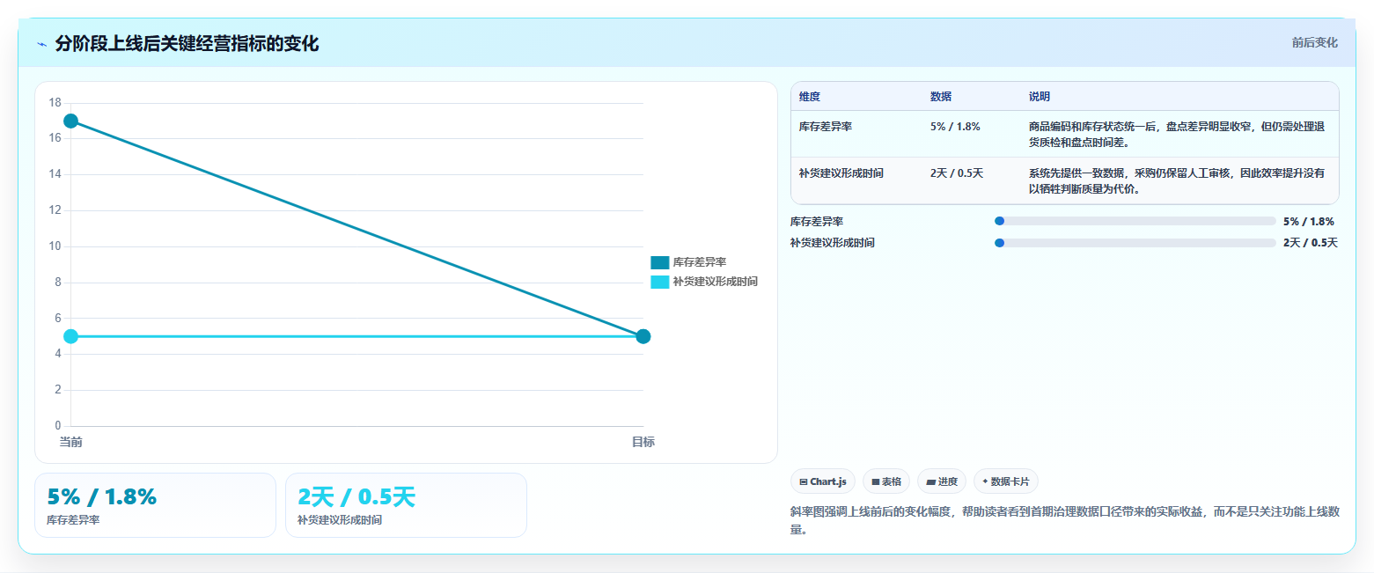Click the 维度 column header

point(810,97)
